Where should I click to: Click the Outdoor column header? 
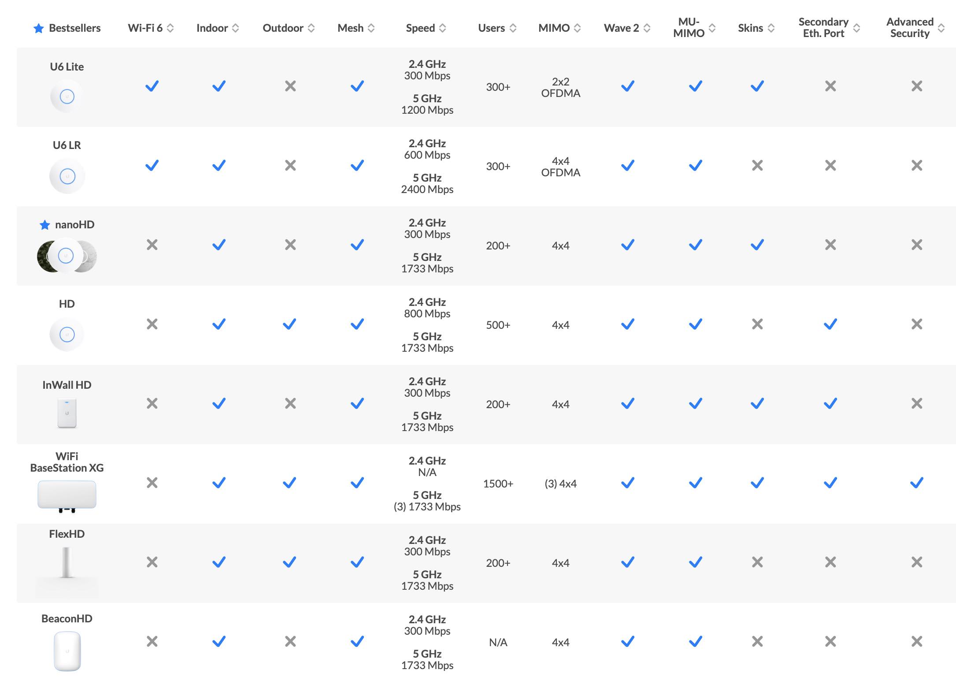click(x=283, y=28)
